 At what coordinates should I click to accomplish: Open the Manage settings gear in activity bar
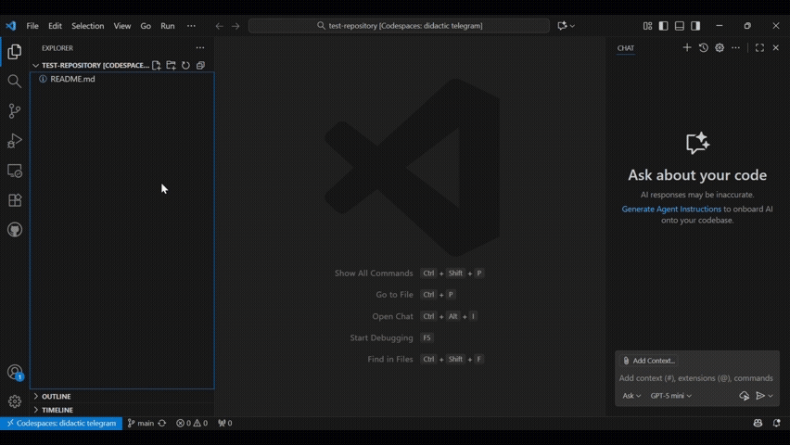pos(15,401)
